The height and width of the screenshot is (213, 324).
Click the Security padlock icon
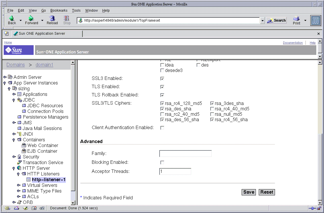coord(19,157)
